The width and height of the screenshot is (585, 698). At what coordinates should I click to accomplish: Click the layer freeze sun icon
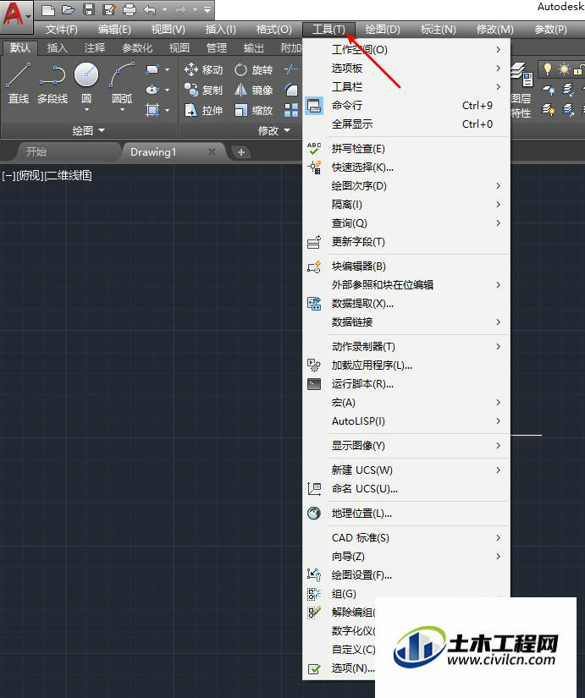point(564,69)
